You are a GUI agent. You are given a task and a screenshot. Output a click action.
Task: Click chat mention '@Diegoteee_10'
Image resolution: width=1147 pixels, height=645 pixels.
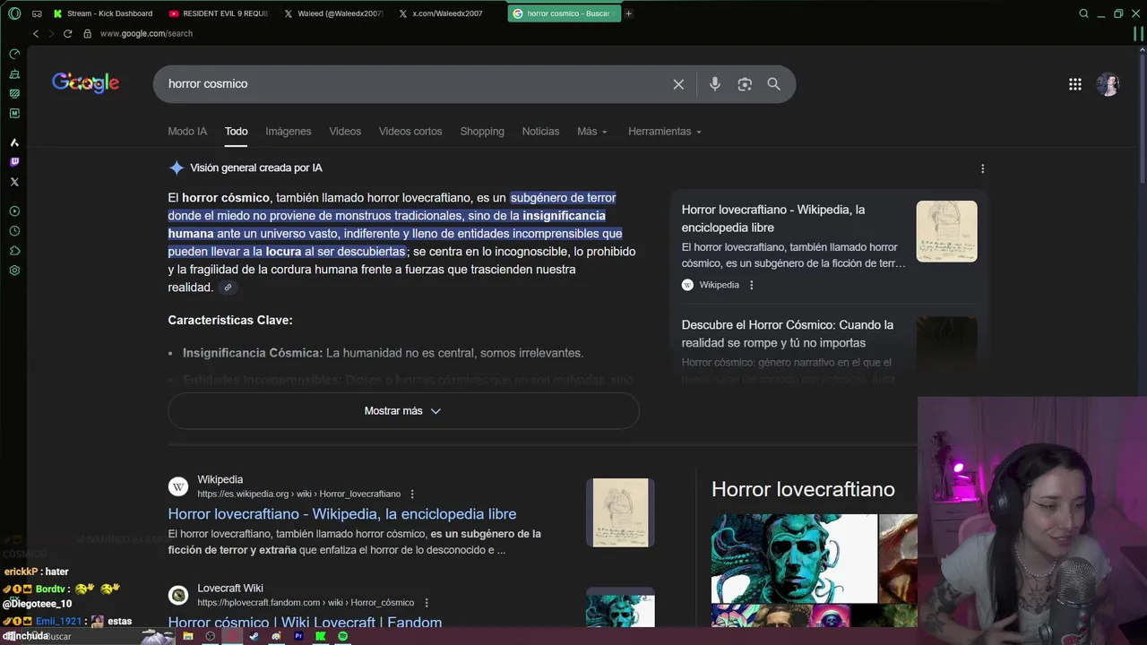pos(38,604)
